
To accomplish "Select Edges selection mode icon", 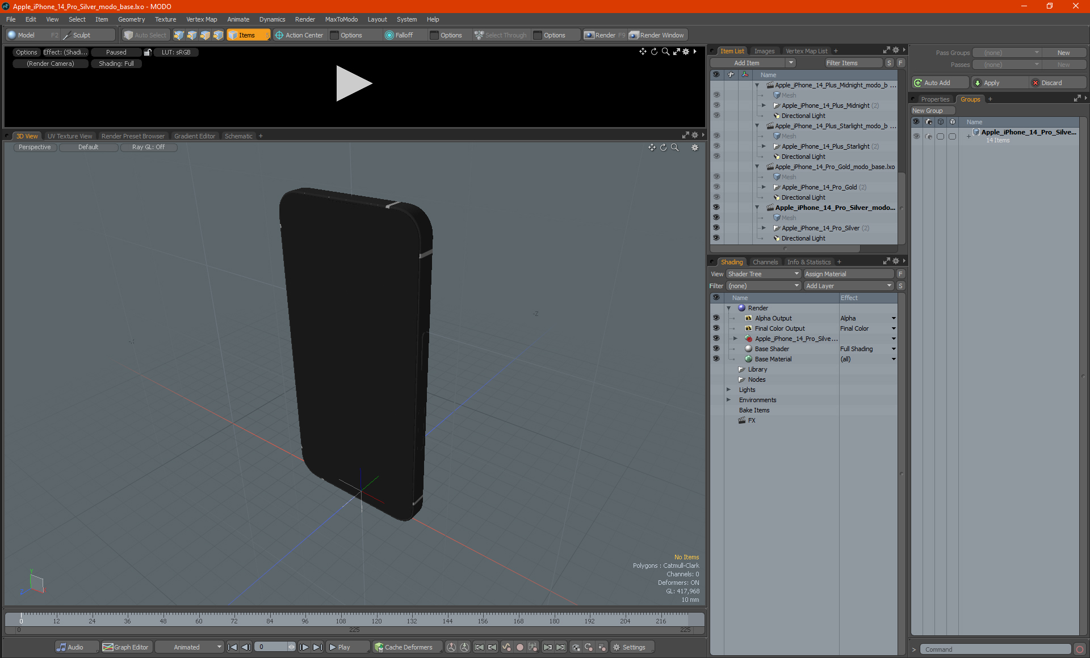I will [x=192, y=35].
